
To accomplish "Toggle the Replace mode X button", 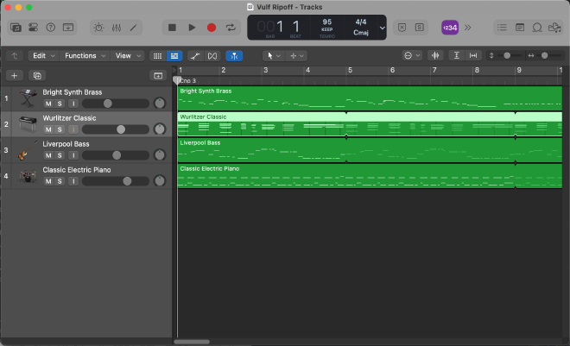I will [x=402, y=28].
